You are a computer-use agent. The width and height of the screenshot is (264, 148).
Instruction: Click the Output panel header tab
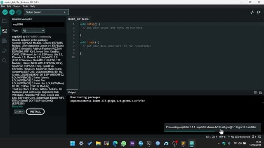point(72,92)
